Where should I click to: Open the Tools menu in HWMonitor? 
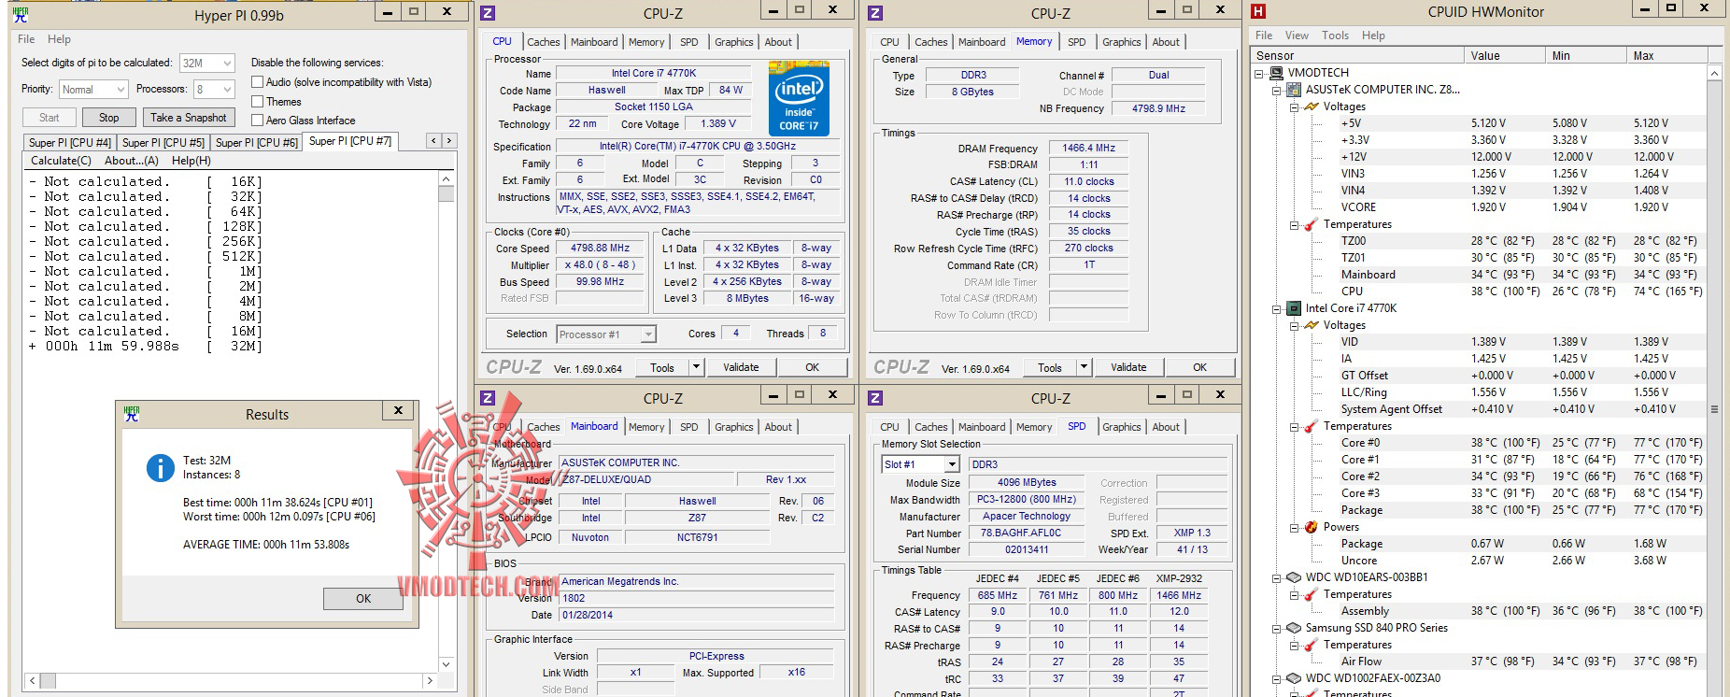pos(1335,36)
